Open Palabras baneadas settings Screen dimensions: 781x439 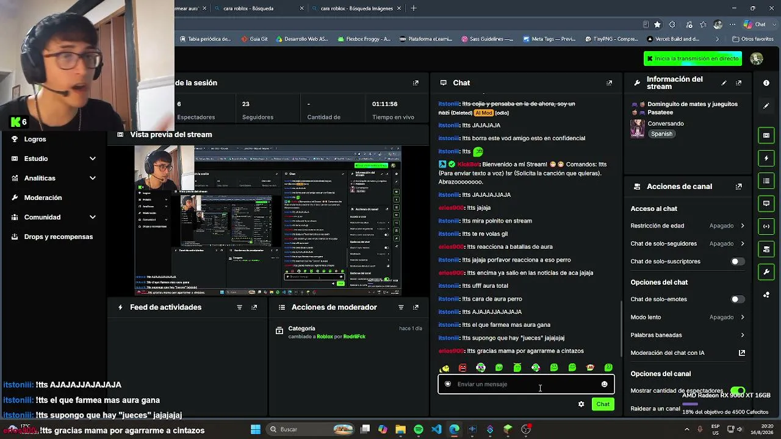click(688, 335)
